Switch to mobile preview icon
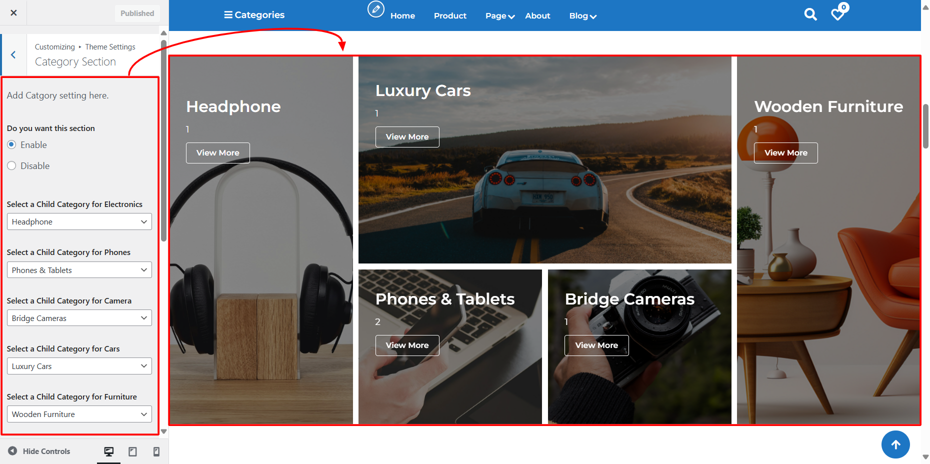The width and height of the screenshot is (930, 464). 156,451
